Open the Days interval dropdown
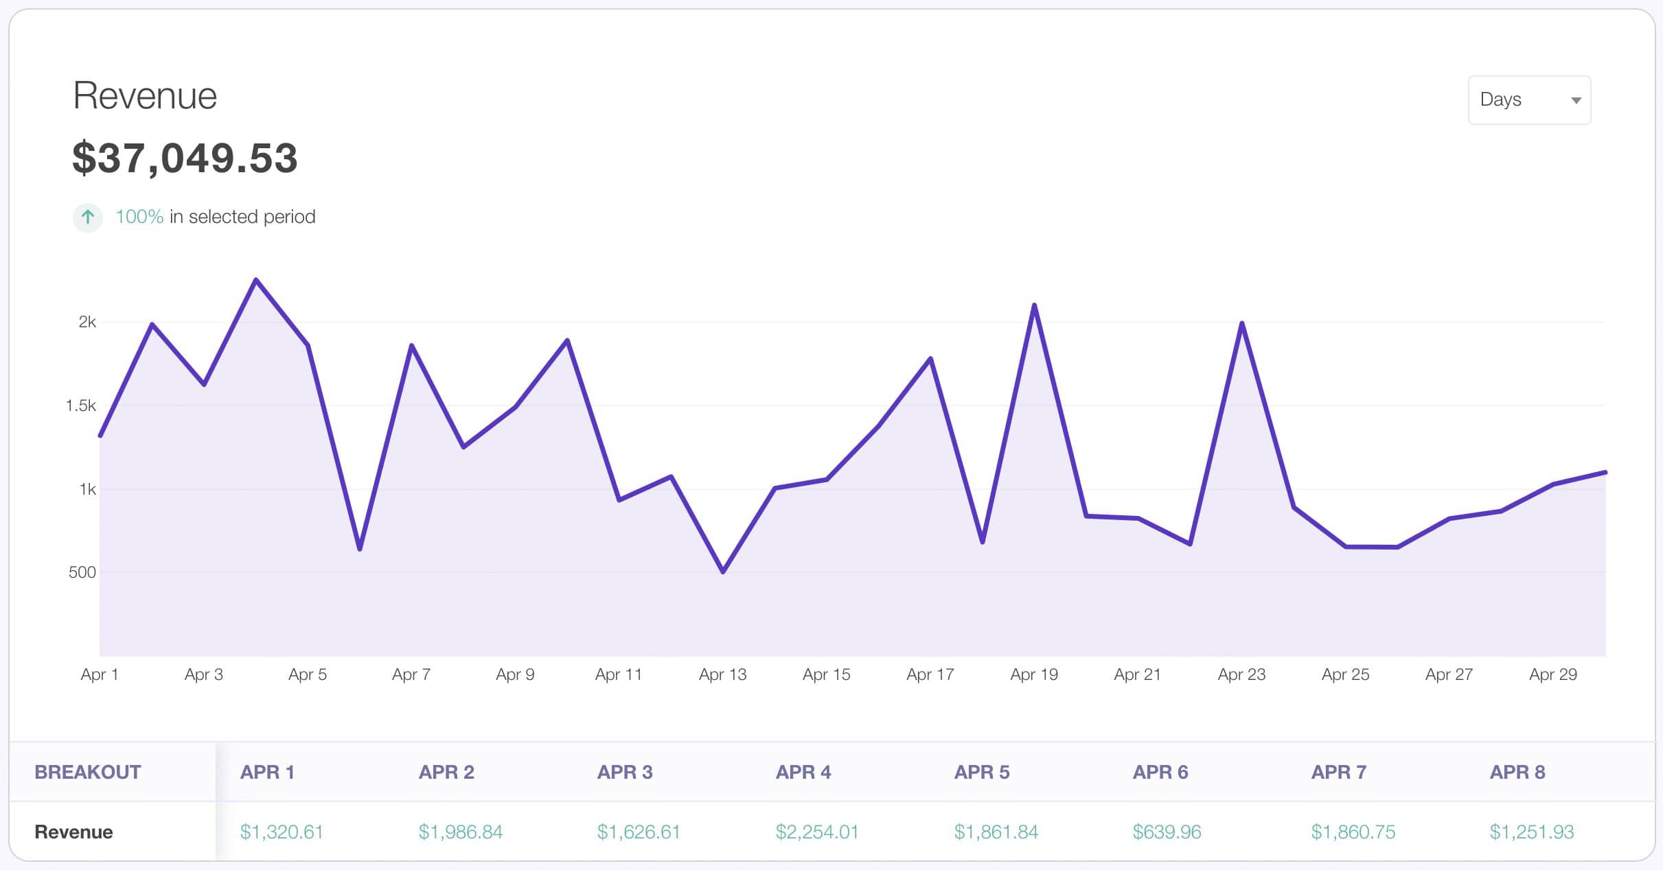Screen dimensions: 1663x870 pos(1528,100)
